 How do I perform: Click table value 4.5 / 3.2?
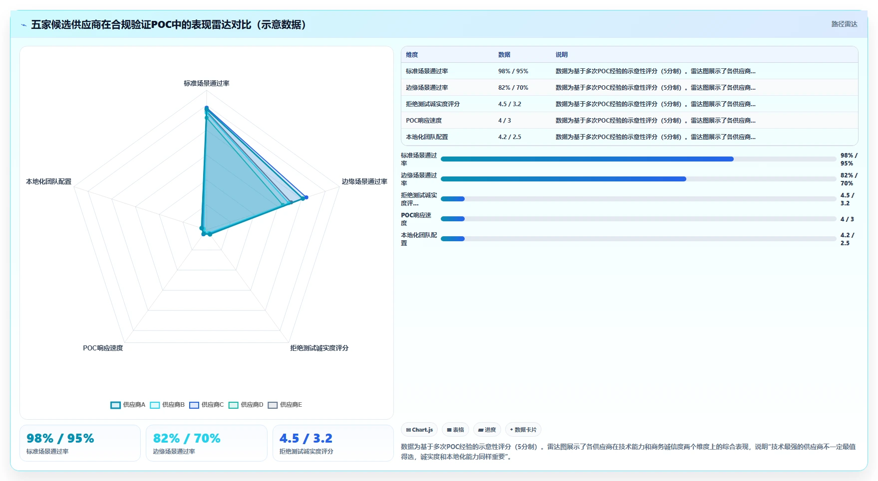coord(510,104)
